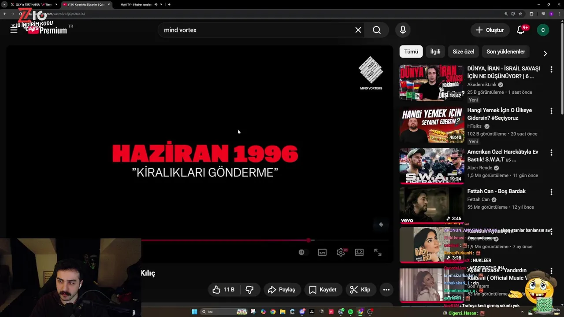Save the video with Kaydet
This screenshot has height=317, width=564.
(x=323, y=289)
